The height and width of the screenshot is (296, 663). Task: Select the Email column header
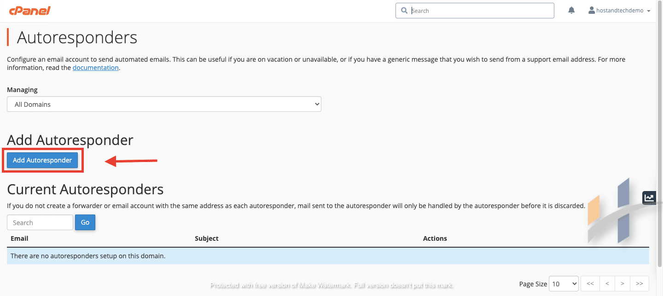click(x=19, y=238)
